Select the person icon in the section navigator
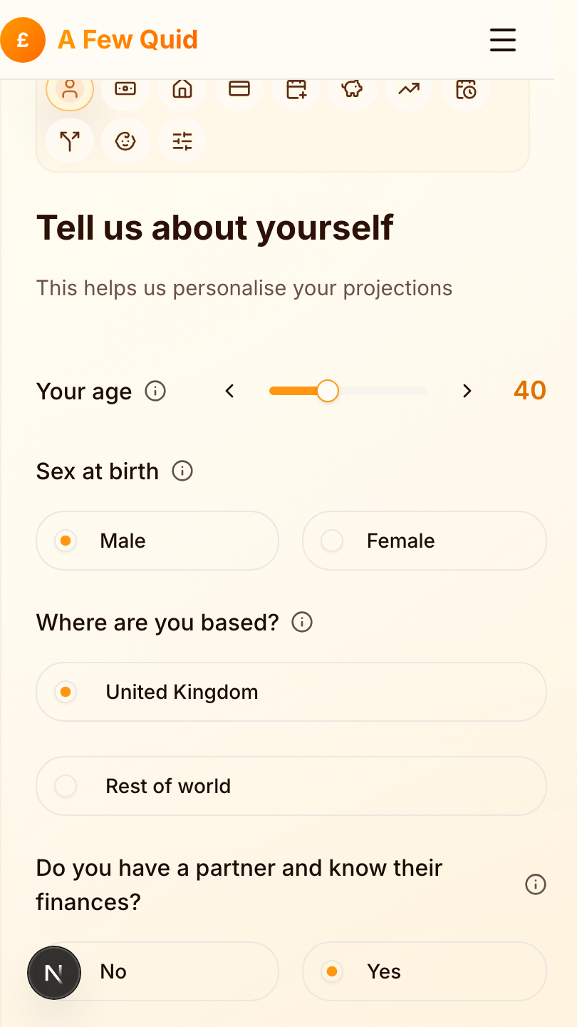Image resolution: width=577 pixels, height=1027 pixels. point(69,91)
